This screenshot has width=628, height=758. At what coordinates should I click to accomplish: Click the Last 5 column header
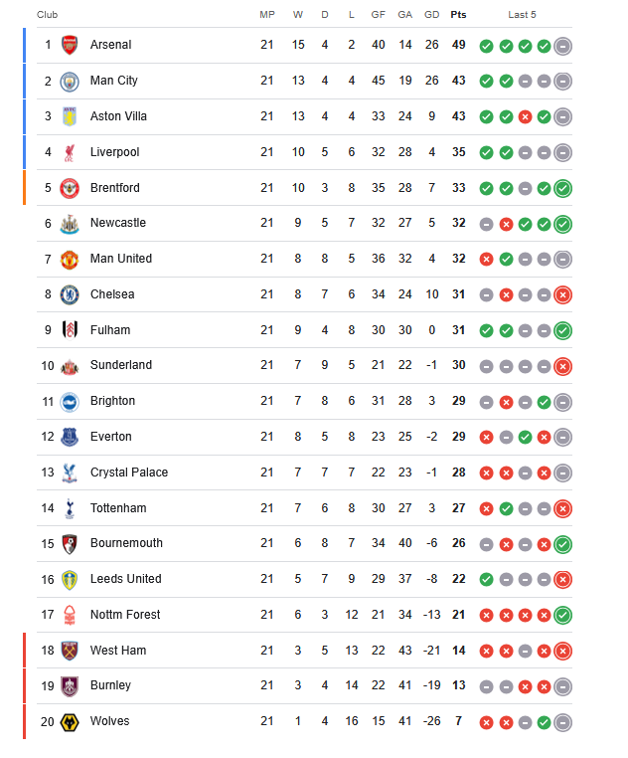click(x=522, y=15)
